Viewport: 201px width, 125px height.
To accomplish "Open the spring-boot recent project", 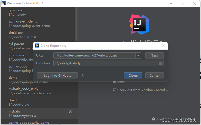I will pyautogui.click(x=17, y=69).
